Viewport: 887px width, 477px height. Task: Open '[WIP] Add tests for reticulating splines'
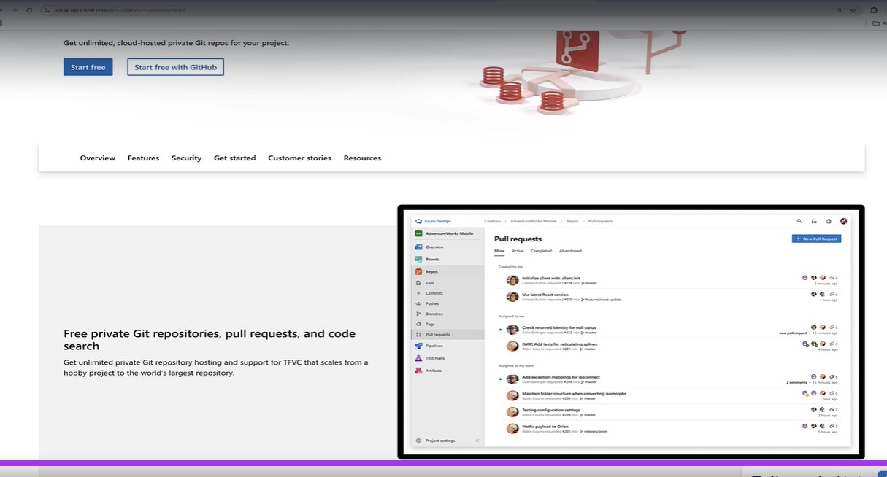coord(559,344)
